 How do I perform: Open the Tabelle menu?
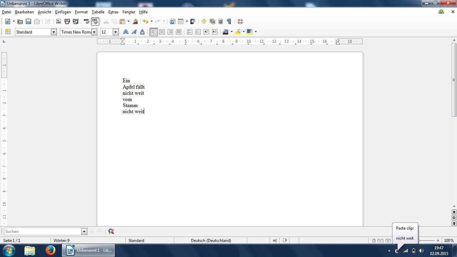click(98, 12)
